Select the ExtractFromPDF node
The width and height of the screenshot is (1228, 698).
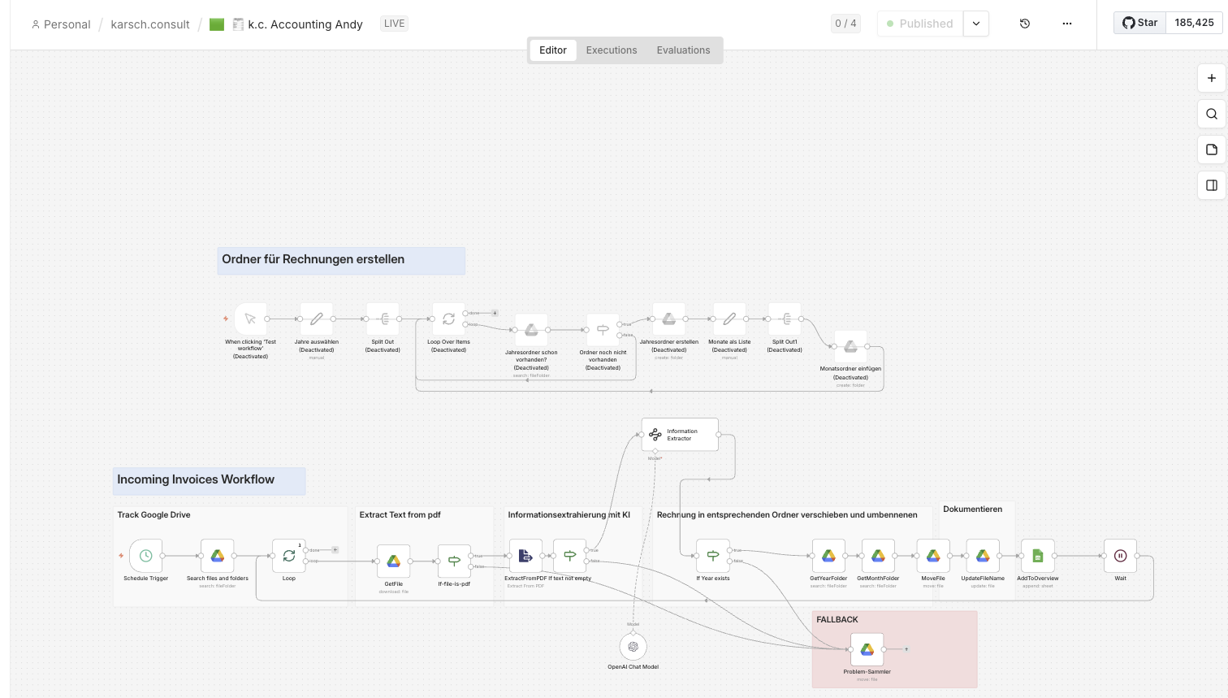tap(525, 556)
